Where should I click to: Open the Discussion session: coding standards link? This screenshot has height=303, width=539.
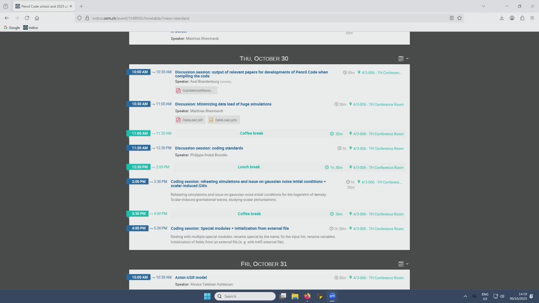(x=209, y=148)
